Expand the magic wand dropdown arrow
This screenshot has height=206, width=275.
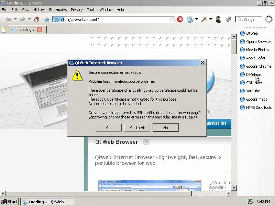tap(211, 19)
